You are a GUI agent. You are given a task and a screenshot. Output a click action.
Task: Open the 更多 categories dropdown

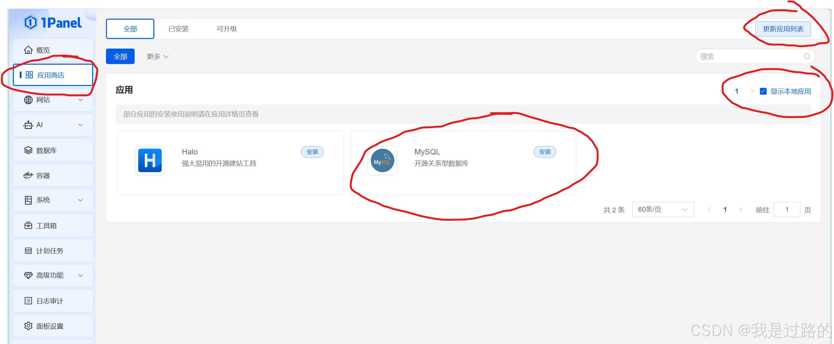pos(157,57)
